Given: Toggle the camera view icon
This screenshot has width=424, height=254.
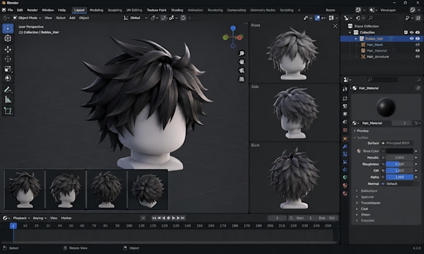Looking at the screenshot, I should click(x=241, y=70).
